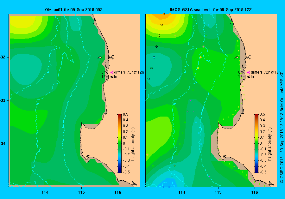Click the vertical 'BoM OceanMAPS v3' text

(x=282, y=92)
